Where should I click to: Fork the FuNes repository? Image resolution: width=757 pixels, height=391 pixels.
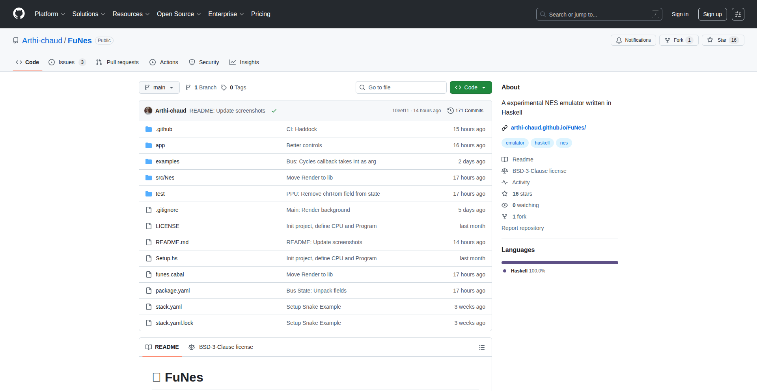coord(678,40)
